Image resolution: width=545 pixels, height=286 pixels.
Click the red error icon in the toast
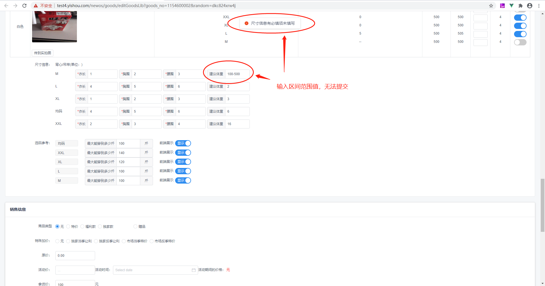point(246,23)
